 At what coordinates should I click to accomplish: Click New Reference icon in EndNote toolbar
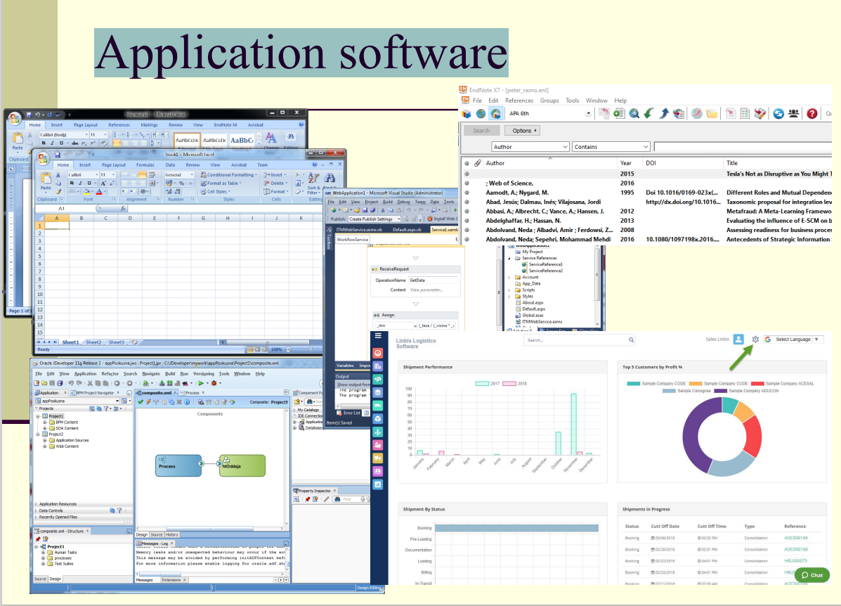[619, 113]
